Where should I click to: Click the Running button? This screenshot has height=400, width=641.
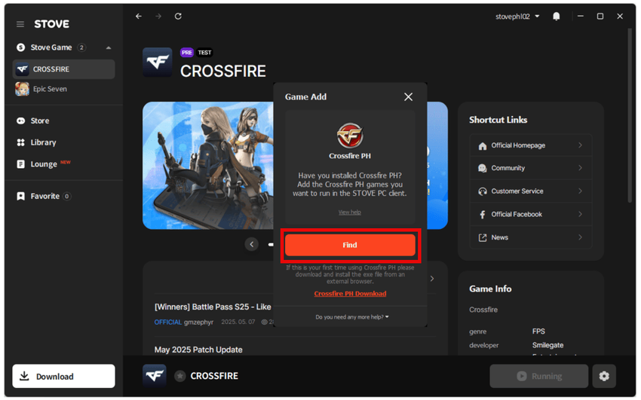click(x=538, y=376)
